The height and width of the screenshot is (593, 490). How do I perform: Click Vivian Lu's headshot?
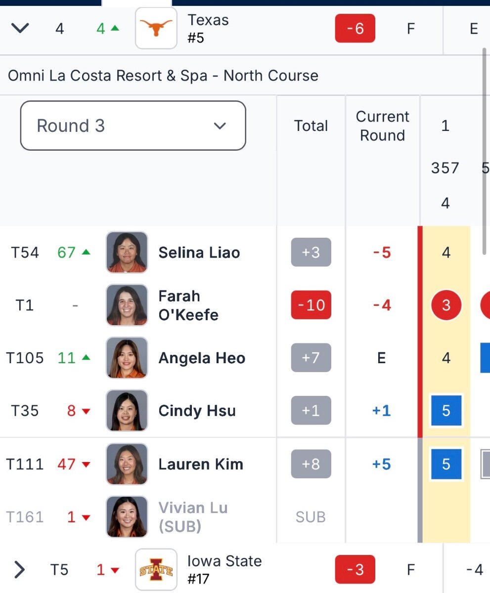[127, 517]
